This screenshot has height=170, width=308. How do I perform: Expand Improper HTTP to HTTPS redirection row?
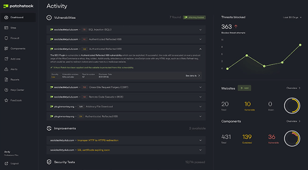[x=126, y=140]
